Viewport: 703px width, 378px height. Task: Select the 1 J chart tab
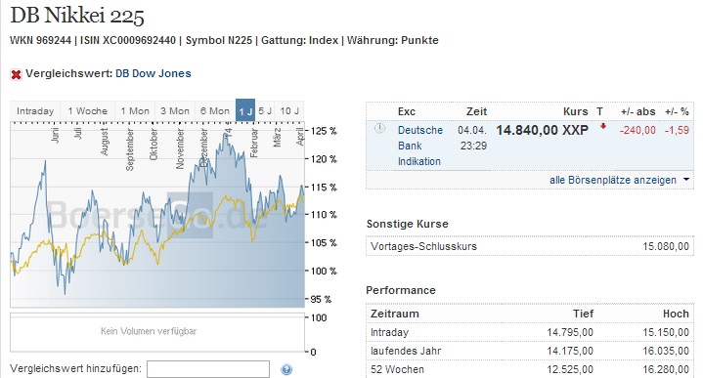click(x=245, y=111)
